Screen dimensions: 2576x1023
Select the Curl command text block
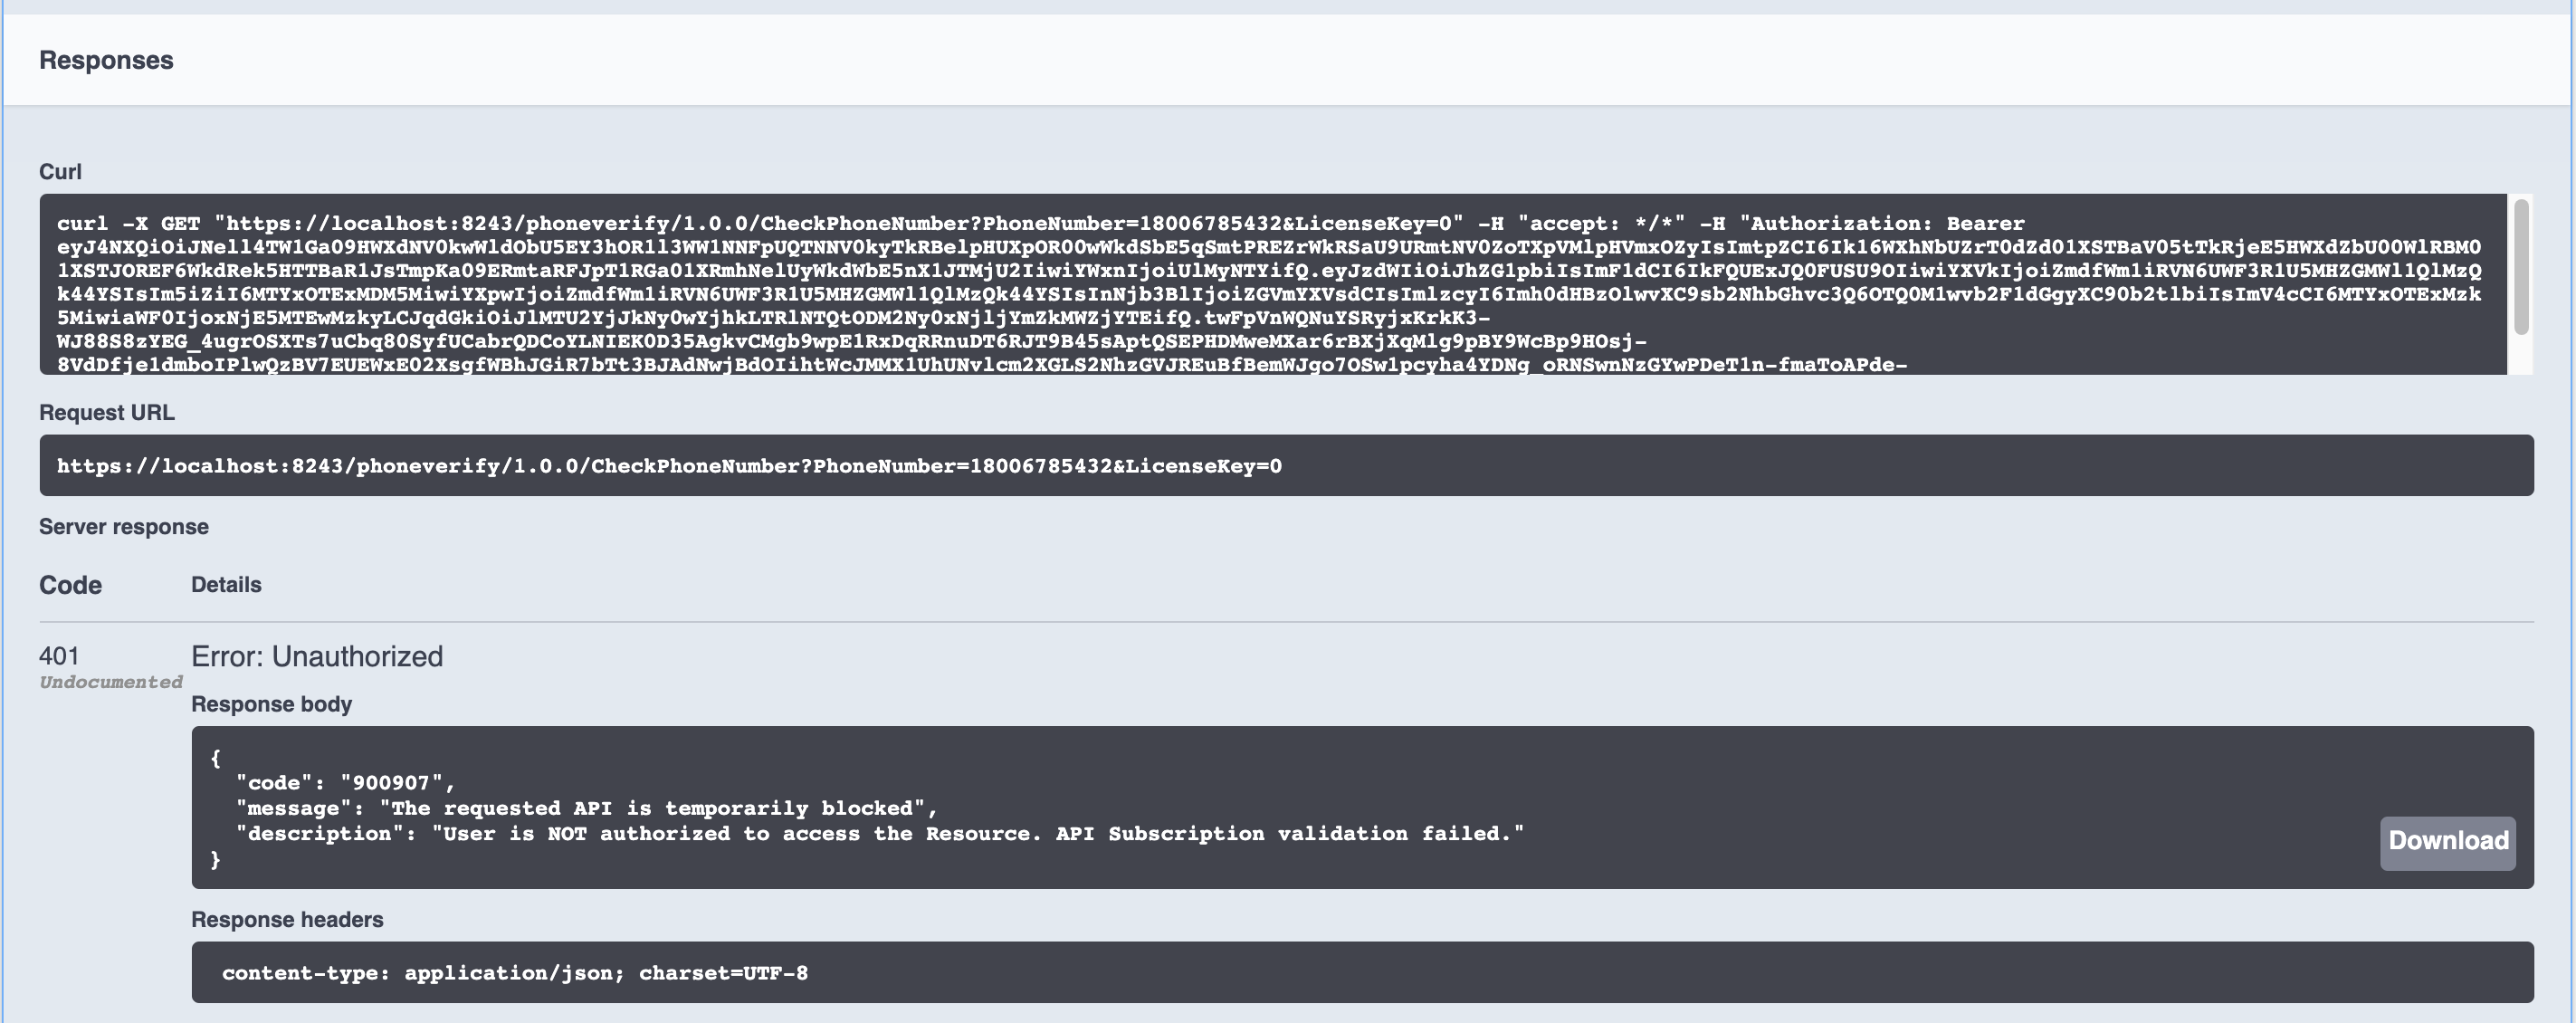(x=1200, y=290)
